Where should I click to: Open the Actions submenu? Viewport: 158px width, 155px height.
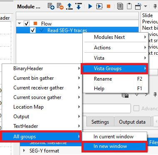(x=115, y=48)
